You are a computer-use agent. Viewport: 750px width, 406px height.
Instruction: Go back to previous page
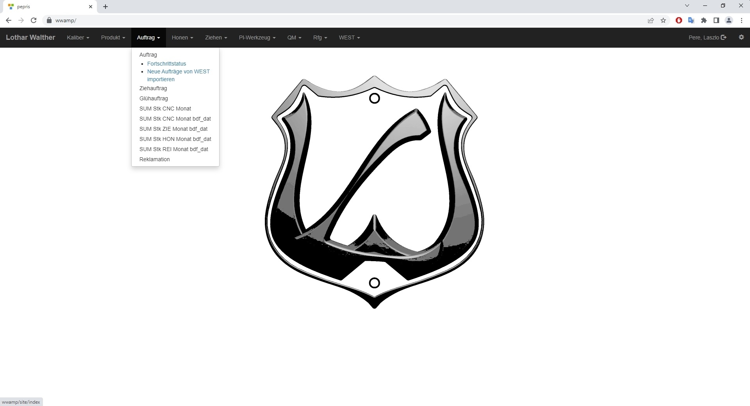[x=9, y=21]
